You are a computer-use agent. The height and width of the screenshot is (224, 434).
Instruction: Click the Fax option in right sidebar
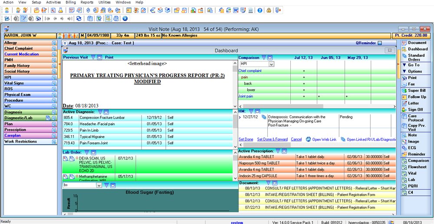pyautogui.click(x=411, y=84)
